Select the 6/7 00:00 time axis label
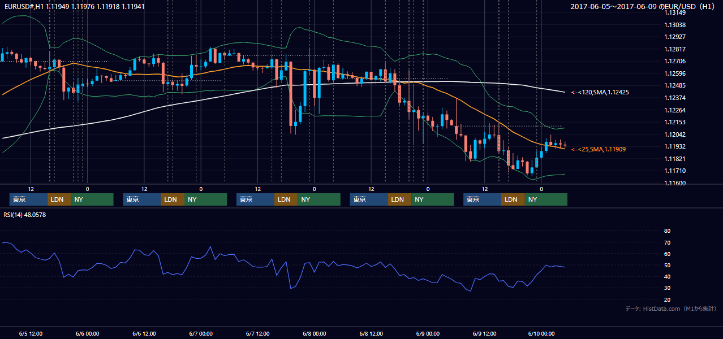Image resolution: width=723 pixels, height=339 pixels. coord(201,334)
